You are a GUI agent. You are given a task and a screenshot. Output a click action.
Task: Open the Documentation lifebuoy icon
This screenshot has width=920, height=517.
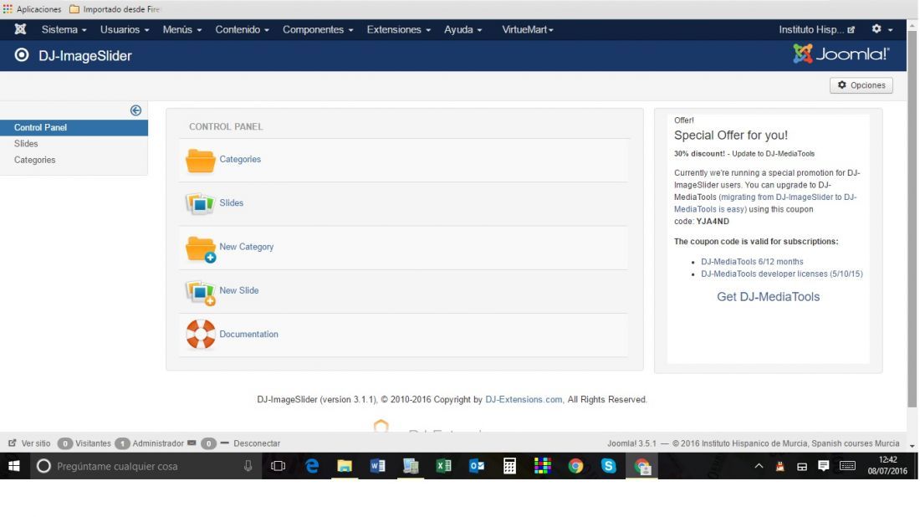pyautogui.click(x=201, y=334)
